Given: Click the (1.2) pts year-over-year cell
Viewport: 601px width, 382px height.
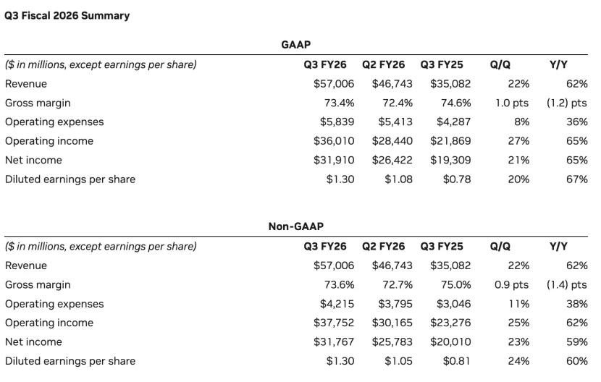Looking at the screenshot, I should (x=568, y=103).
